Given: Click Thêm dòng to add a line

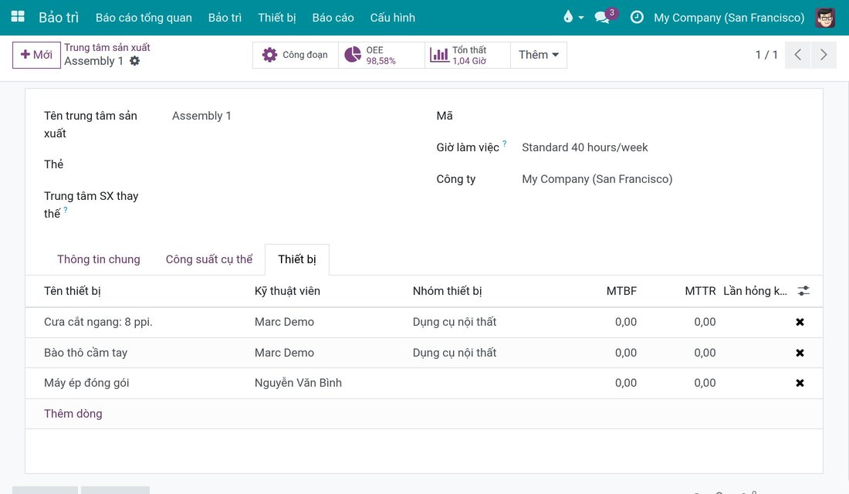Looking at the screenshot, I should pos(73,414).
